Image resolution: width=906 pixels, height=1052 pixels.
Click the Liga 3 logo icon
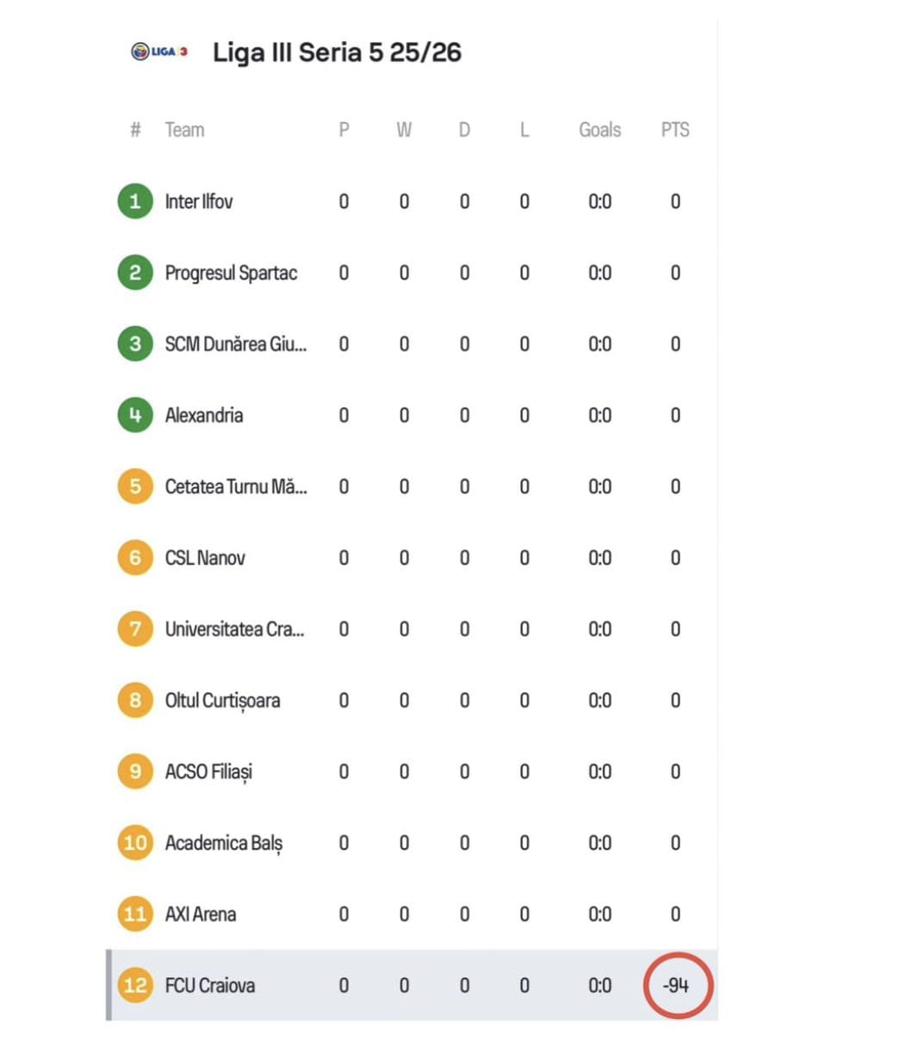coord(159,52)
